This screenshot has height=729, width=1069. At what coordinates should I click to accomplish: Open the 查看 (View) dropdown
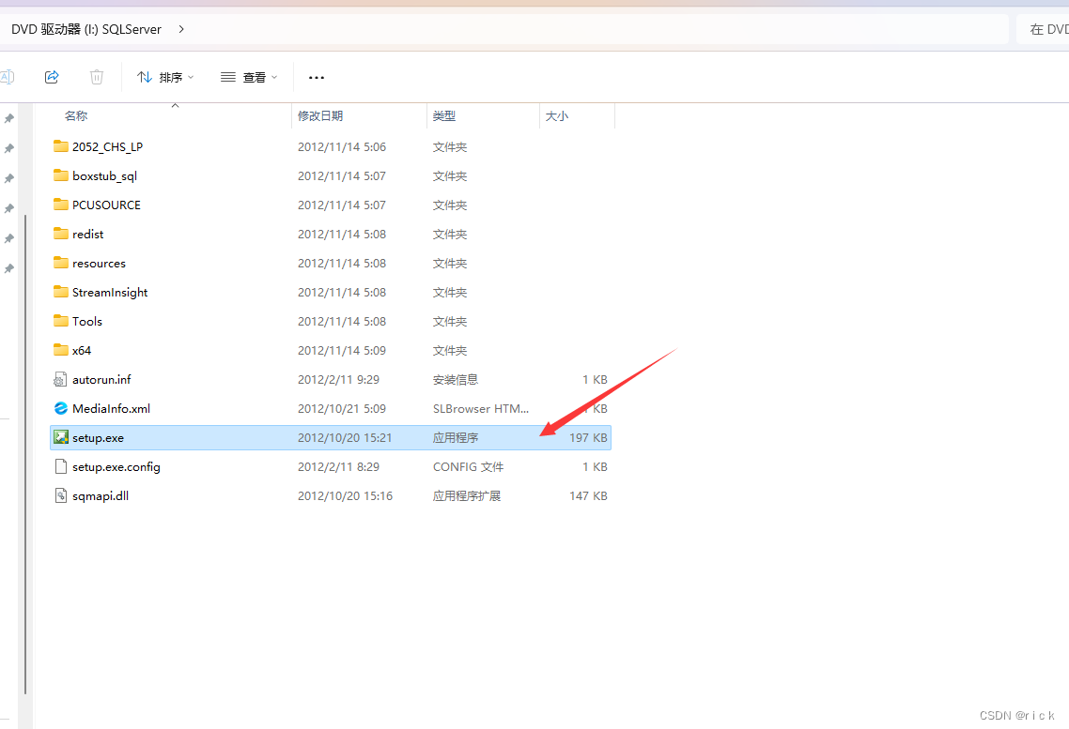(248, 77)
